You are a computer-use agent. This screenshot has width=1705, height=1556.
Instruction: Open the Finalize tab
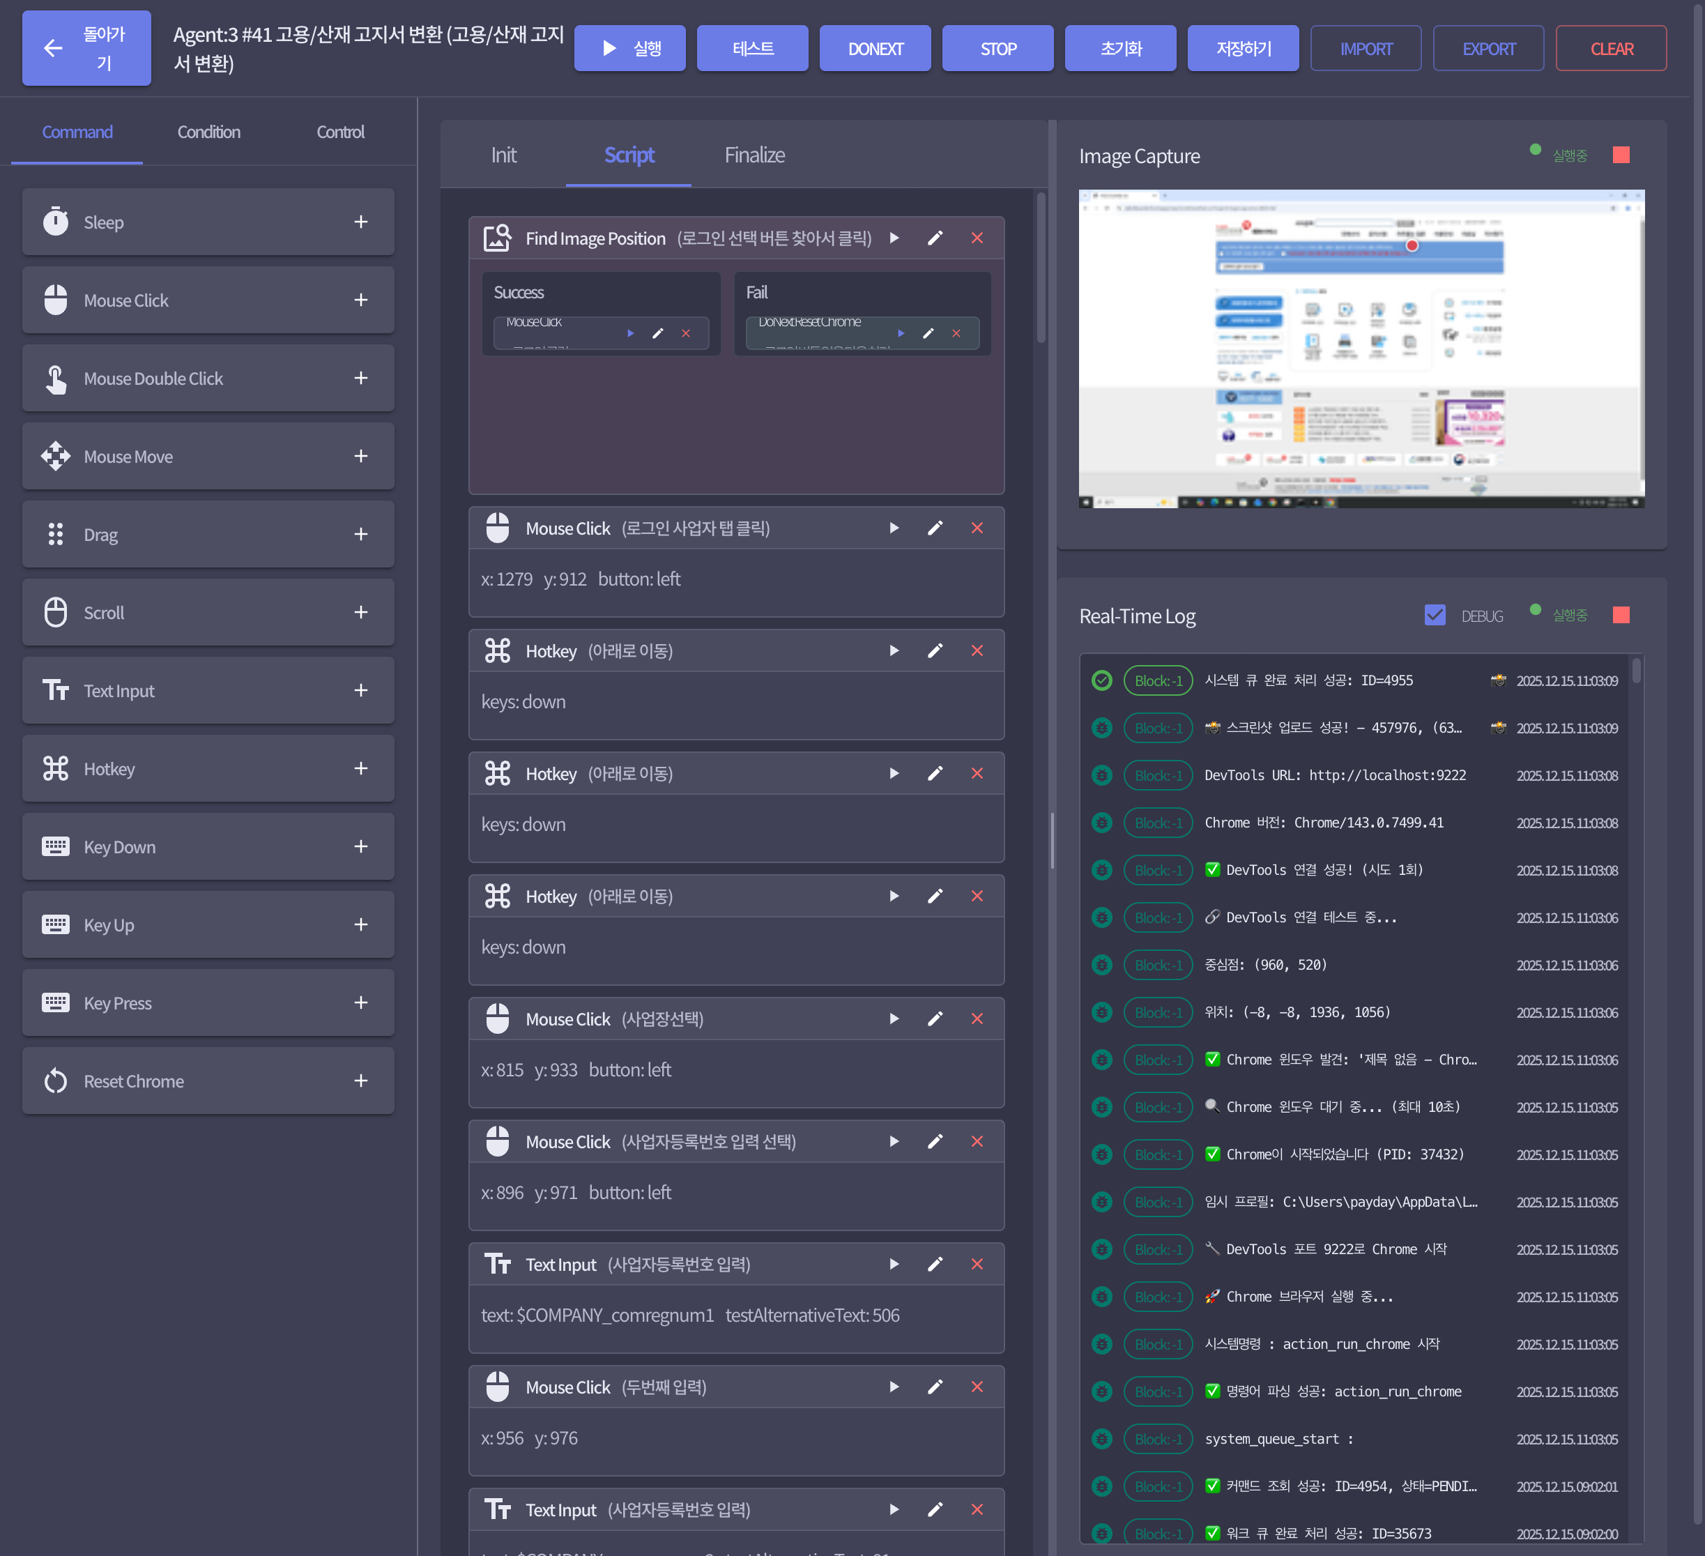pos(754,155)
